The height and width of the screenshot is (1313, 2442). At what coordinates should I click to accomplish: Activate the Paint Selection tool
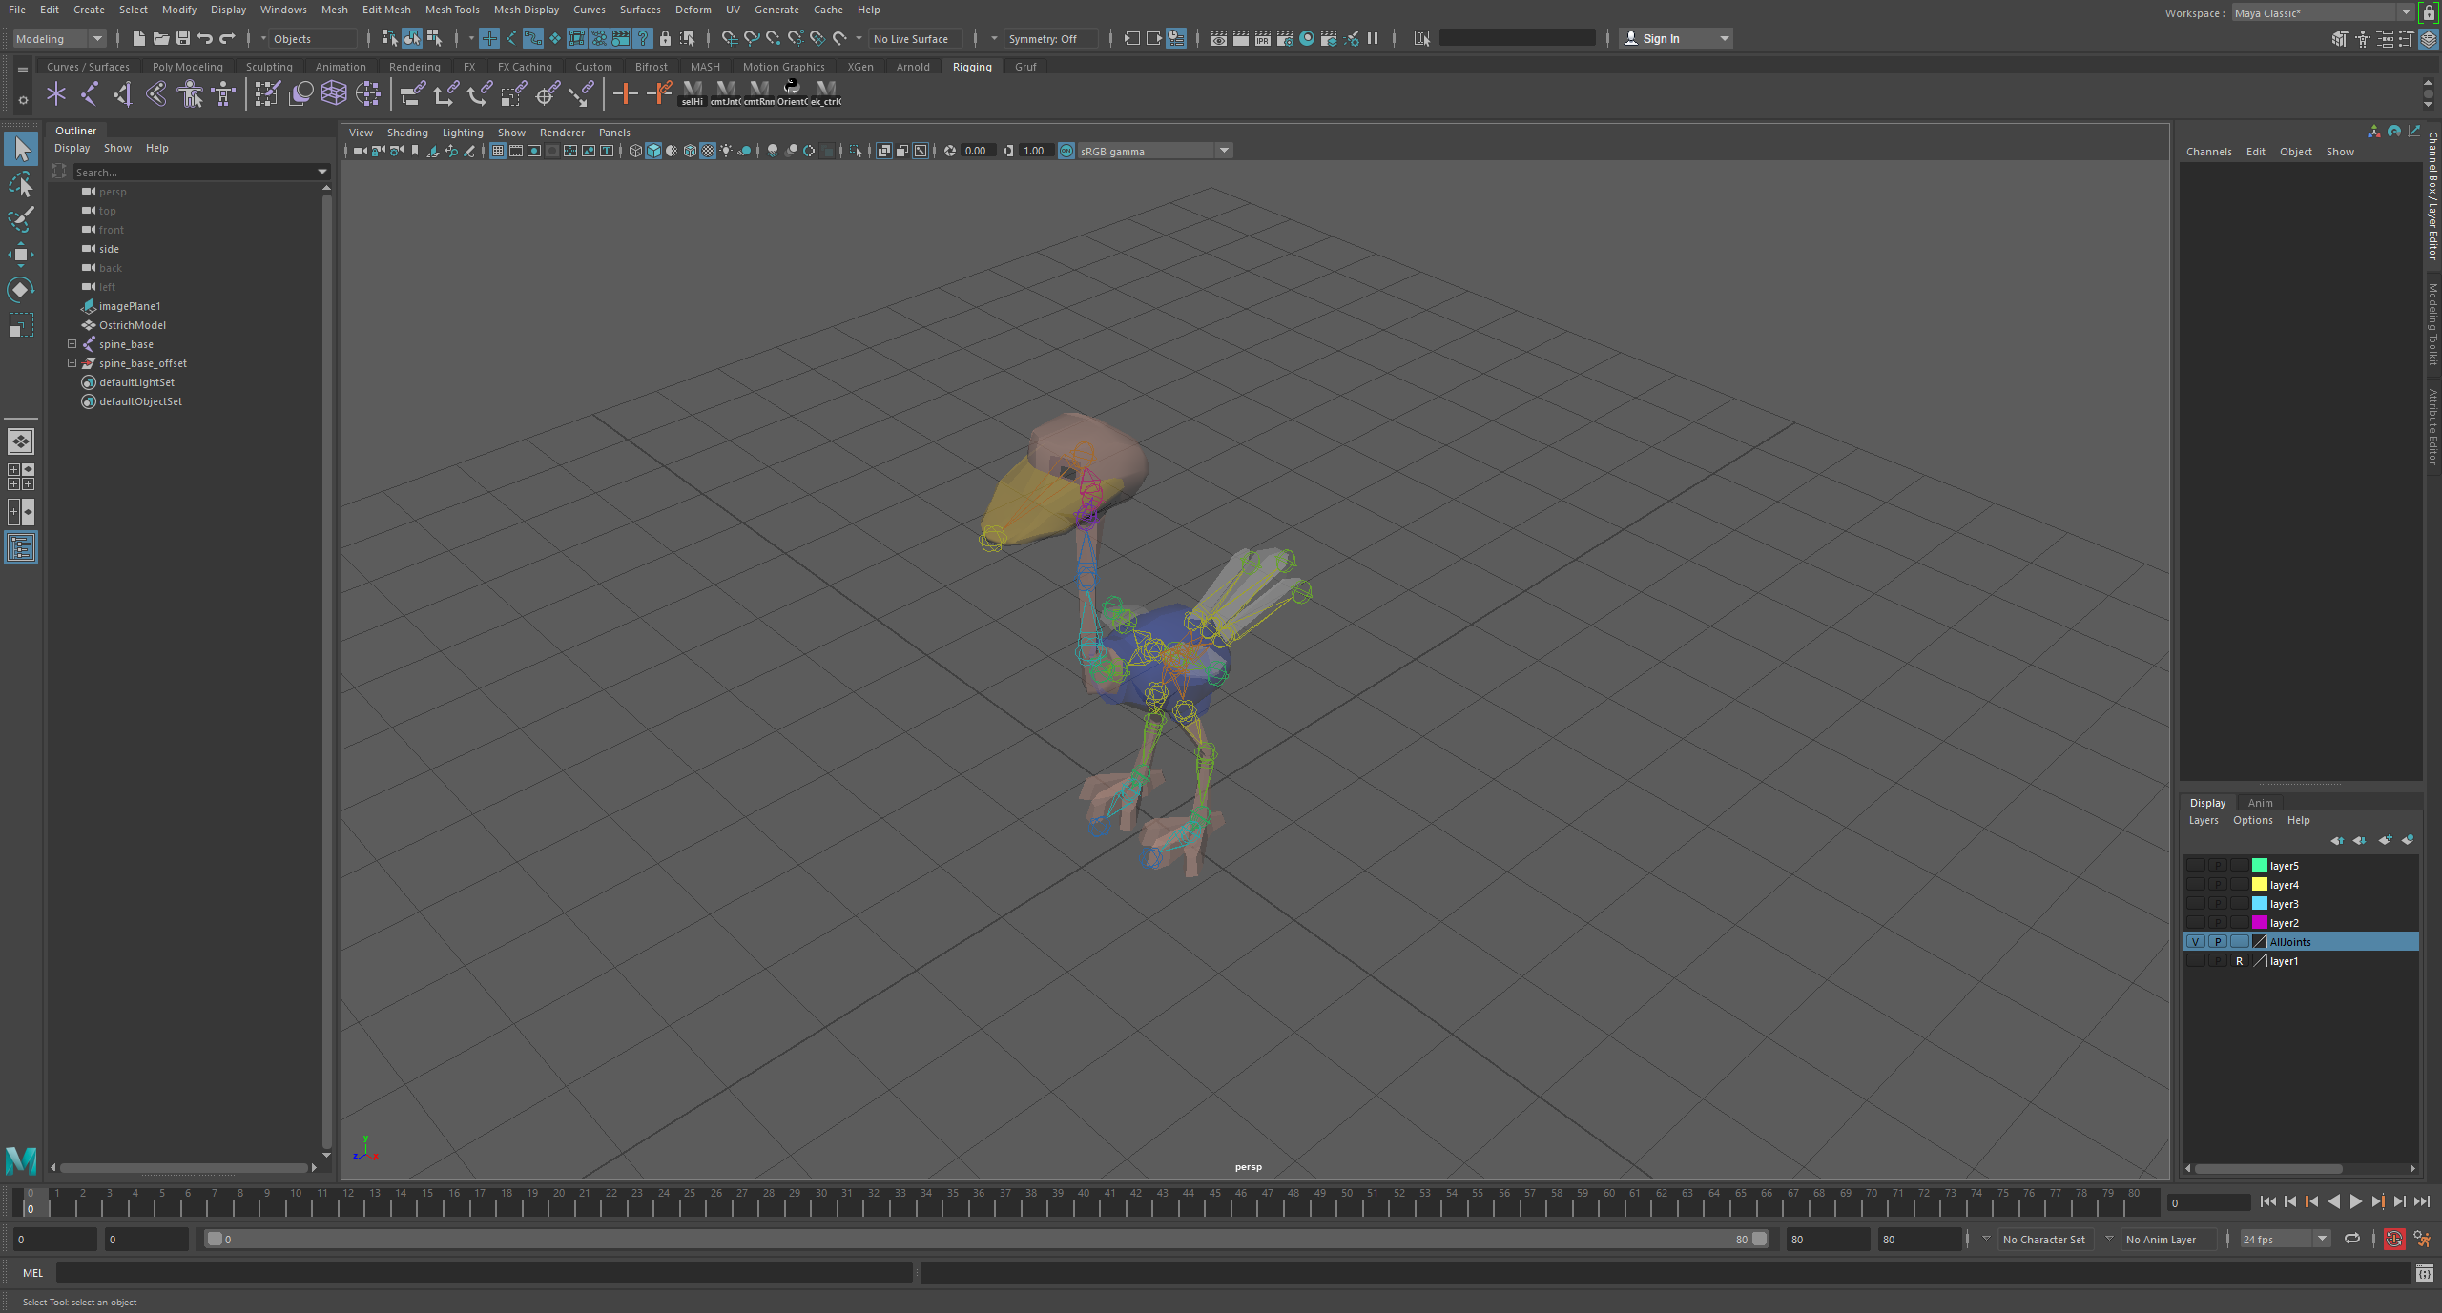[x=20, y=219]
